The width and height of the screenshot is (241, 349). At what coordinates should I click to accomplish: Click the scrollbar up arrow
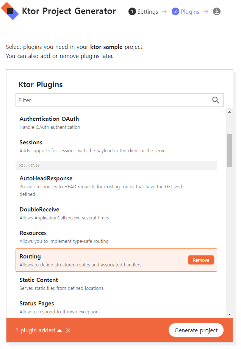pyautogui.click(x=229, y=112)
